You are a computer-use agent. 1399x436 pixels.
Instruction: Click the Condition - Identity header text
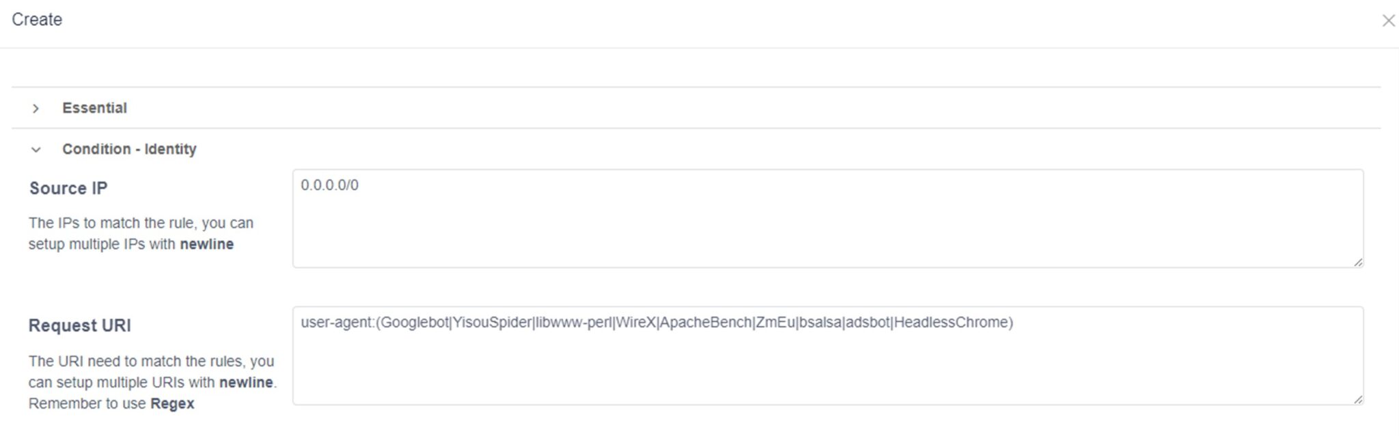[x=129, y=149]
